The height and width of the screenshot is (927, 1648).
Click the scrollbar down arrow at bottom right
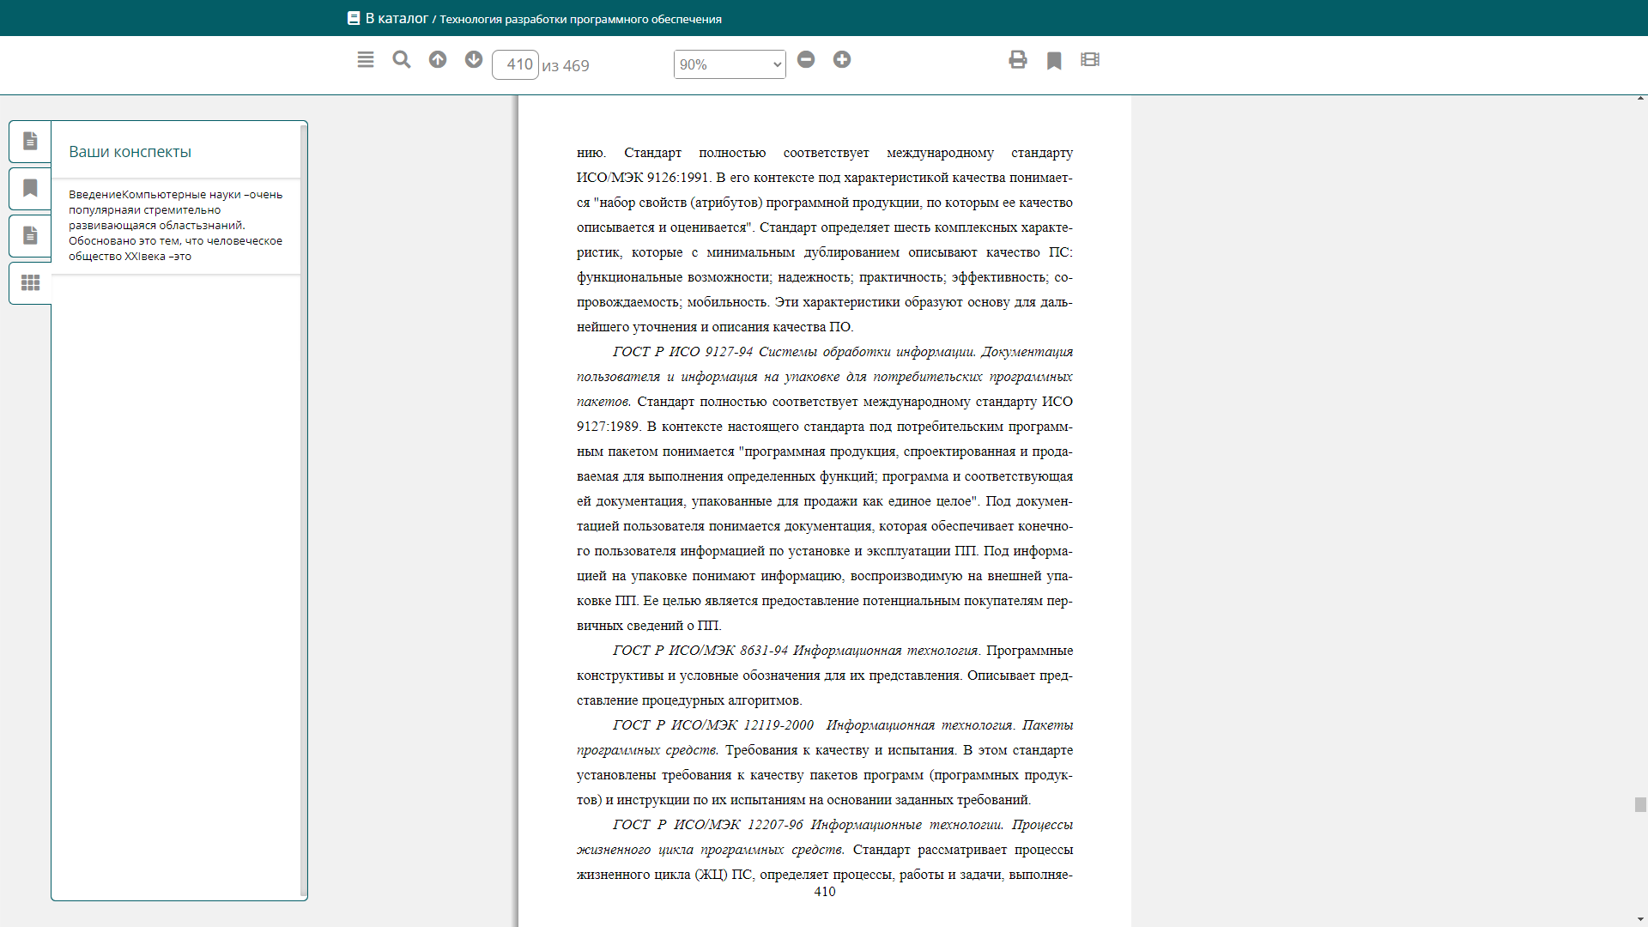(1641, 920)
